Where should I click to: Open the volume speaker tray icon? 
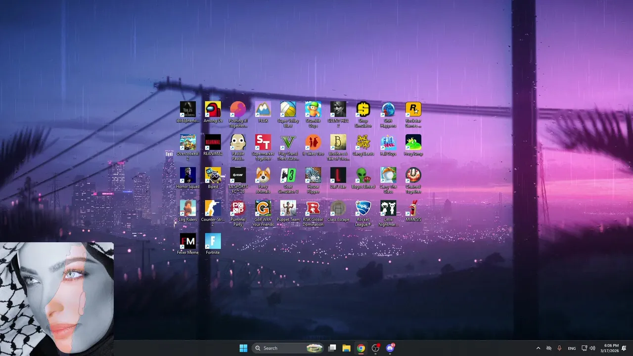pyautogui.click(x=592, y=348)
